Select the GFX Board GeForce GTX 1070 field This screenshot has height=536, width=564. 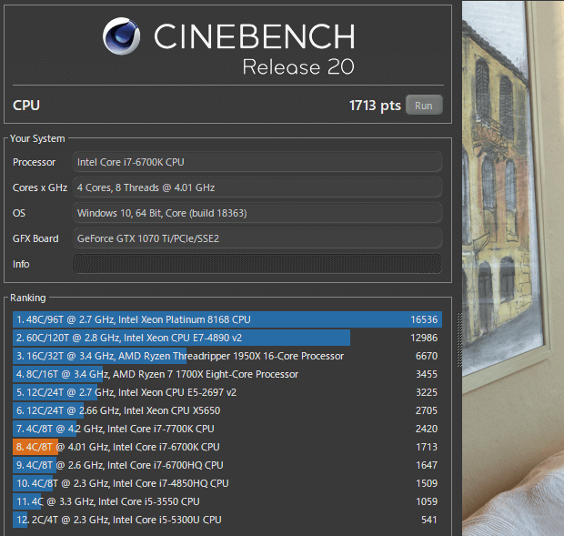pyautogui.click(x=257, y=238)
